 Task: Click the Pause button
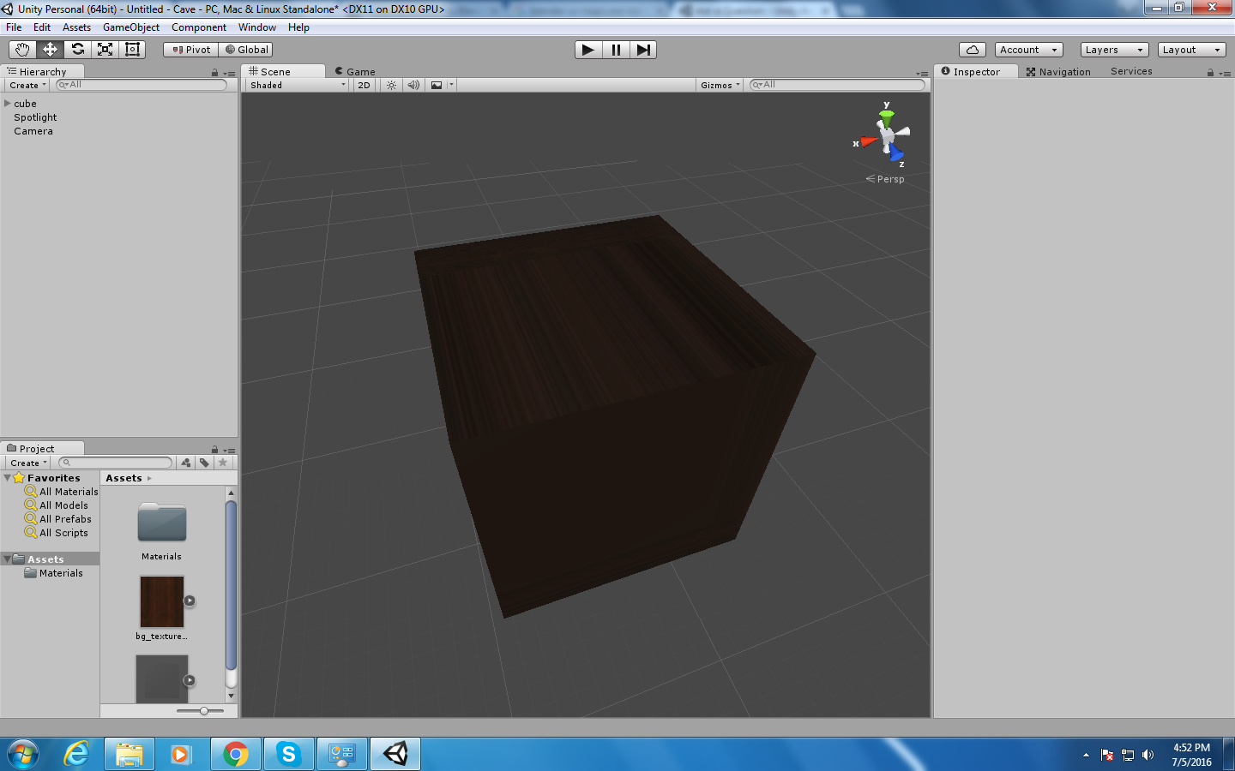616,50
